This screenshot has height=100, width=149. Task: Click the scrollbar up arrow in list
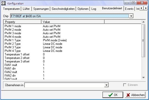143,22
